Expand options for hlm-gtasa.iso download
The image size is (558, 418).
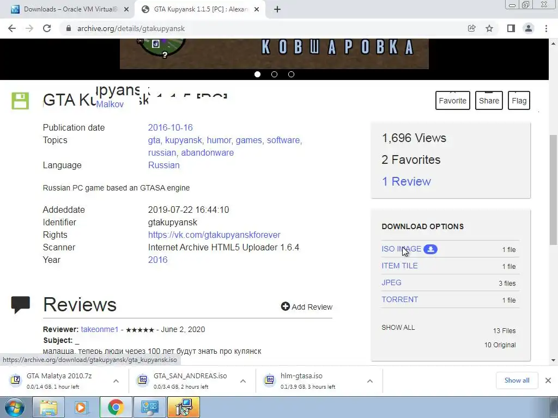370,381
